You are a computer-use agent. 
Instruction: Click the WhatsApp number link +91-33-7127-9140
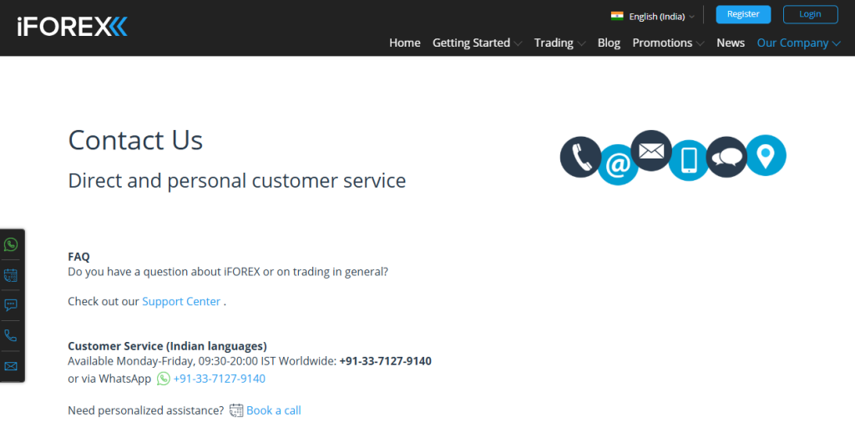click(220, 379)
